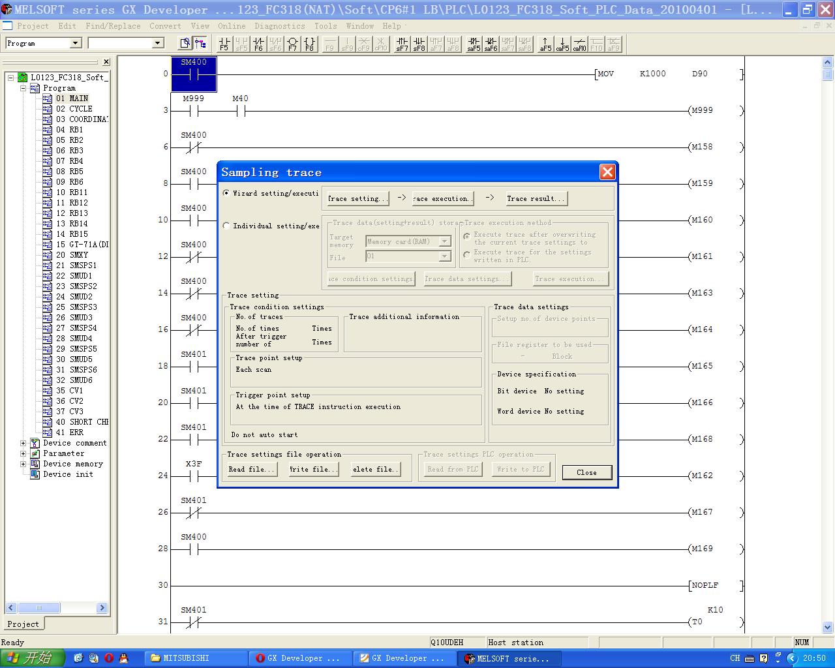Insert a coil with the F7 icon
The height and width of the screenshot is (668, 835).
tap(292, 44)
